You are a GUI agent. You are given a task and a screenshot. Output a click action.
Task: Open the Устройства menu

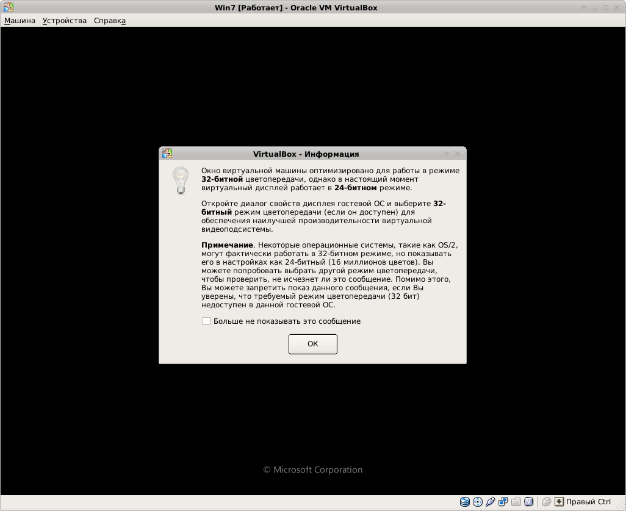coord(65,21)
